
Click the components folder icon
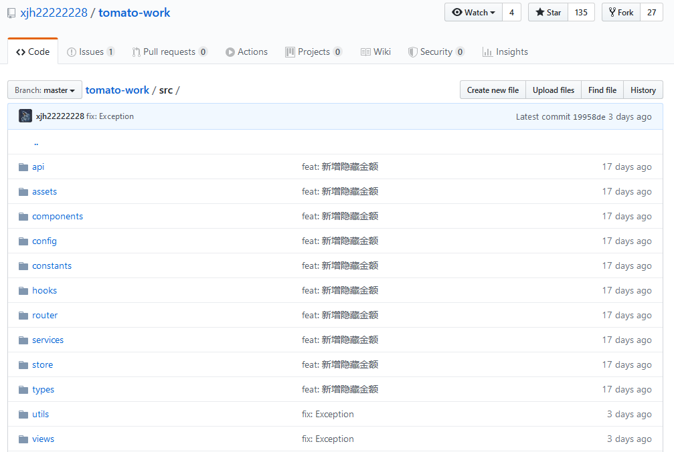tap(23, 216)
